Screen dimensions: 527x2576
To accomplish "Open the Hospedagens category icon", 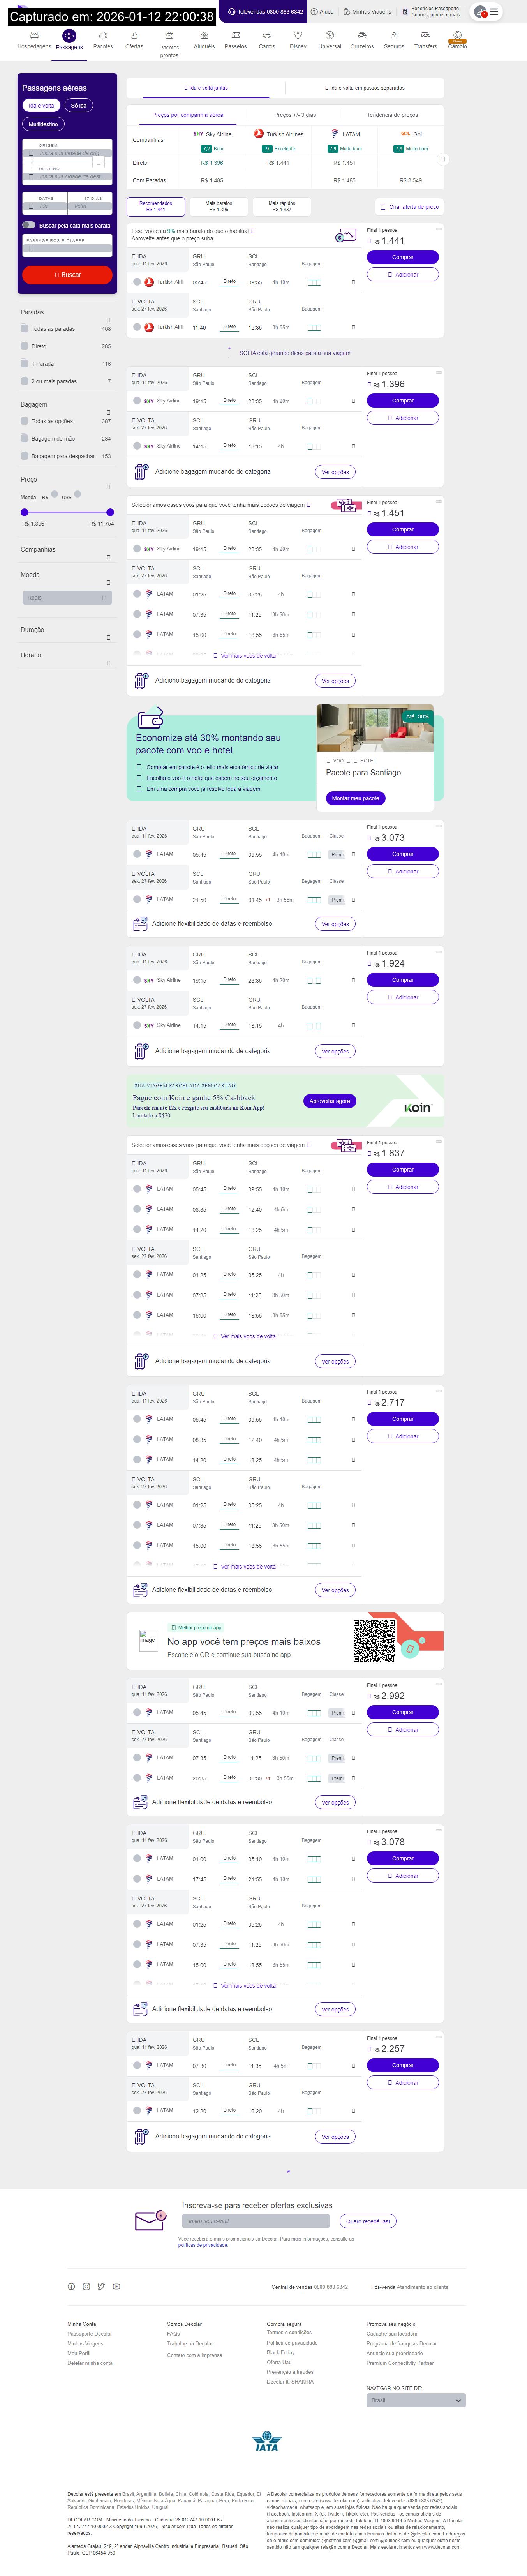I will point(34,36).
